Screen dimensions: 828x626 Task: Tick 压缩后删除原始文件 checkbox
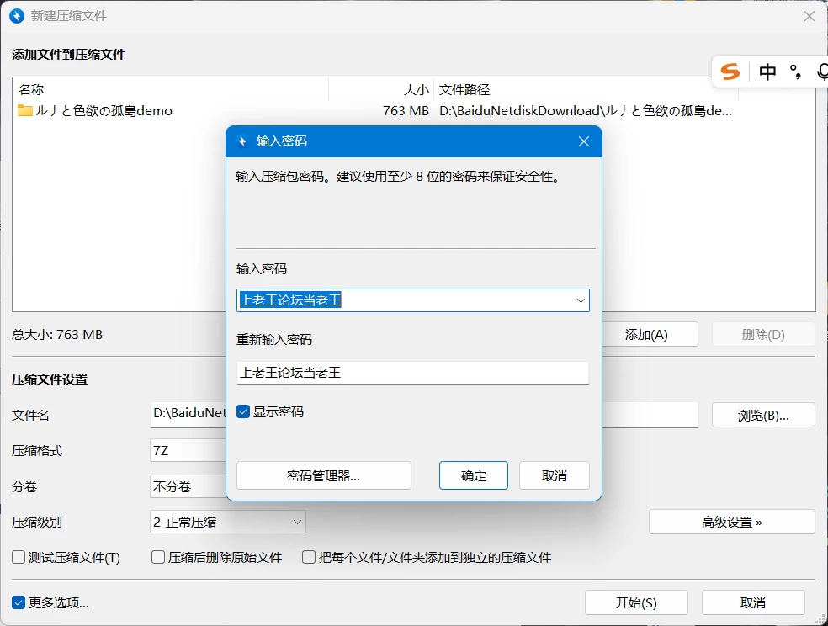pyautogui.click(x=158, y=557)
